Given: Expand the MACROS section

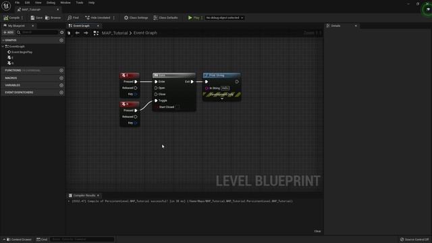Looking at the screenshot, I should point(11,78).
